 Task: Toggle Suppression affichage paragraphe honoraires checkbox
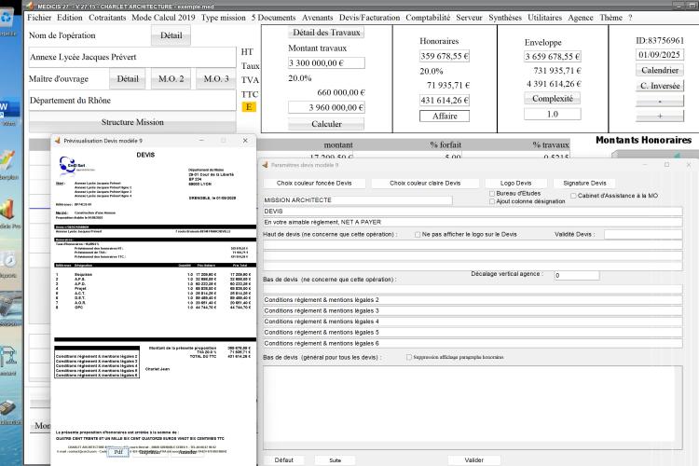click(x=409, y=357)
